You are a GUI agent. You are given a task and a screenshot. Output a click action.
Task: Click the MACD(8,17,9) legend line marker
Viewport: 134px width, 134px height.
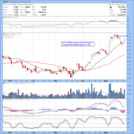point(4,99)
